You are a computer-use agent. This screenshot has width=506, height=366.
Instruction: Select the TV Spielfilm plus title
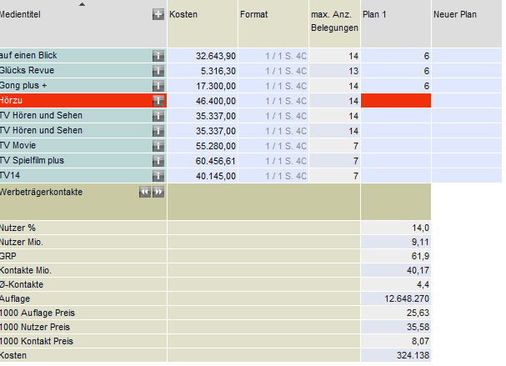(32, 160)
